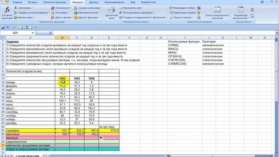
Task: Click the calculate sheet icon
Action: point(252,16)
